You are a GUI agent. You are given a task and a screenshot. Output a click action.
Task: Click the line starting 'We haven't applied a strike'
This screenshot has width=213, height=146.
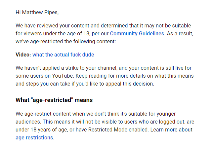coord(104,68)
